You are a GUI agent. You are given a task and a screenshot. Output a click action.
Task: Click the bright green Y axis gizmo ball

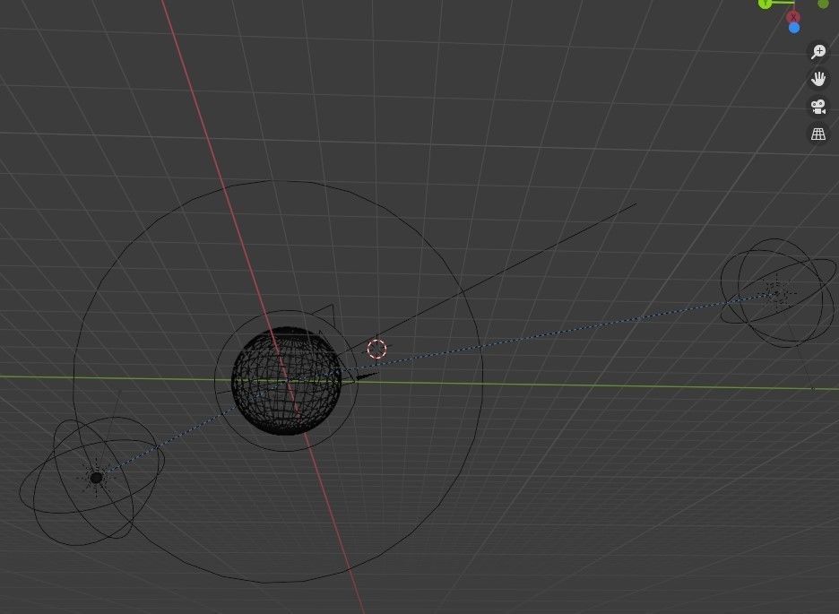765,4
